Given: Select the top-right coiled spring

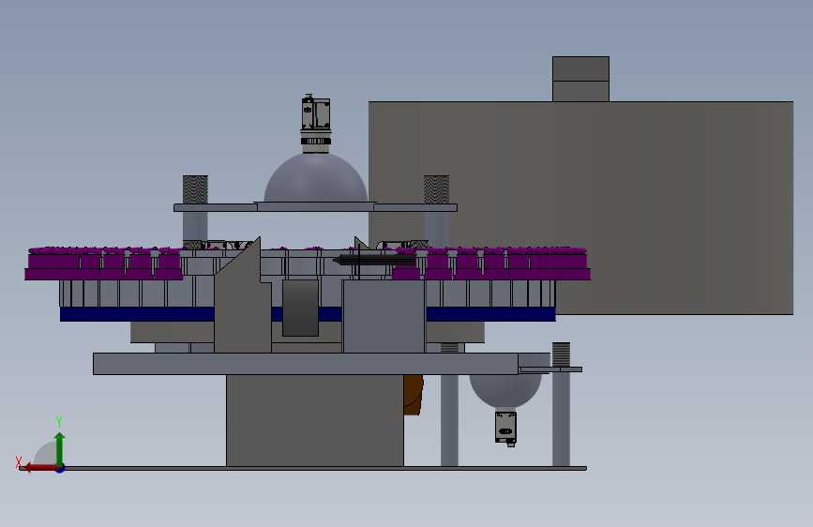Looking at the screenshot, I should [x=437, y=189].
